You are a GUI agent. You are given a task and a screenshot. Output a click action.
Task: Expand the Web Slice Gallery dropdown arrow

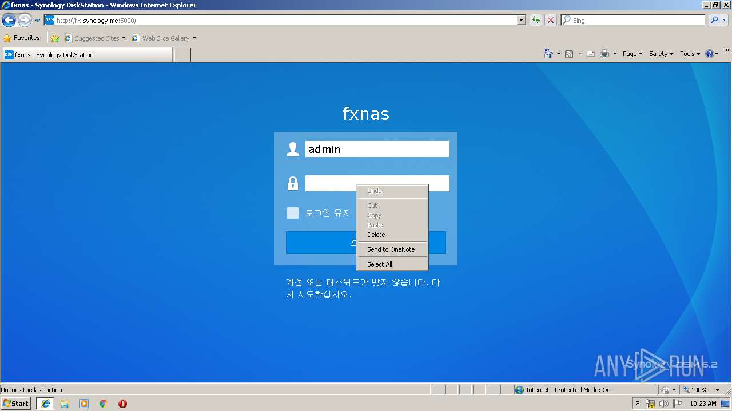[194, 38]
